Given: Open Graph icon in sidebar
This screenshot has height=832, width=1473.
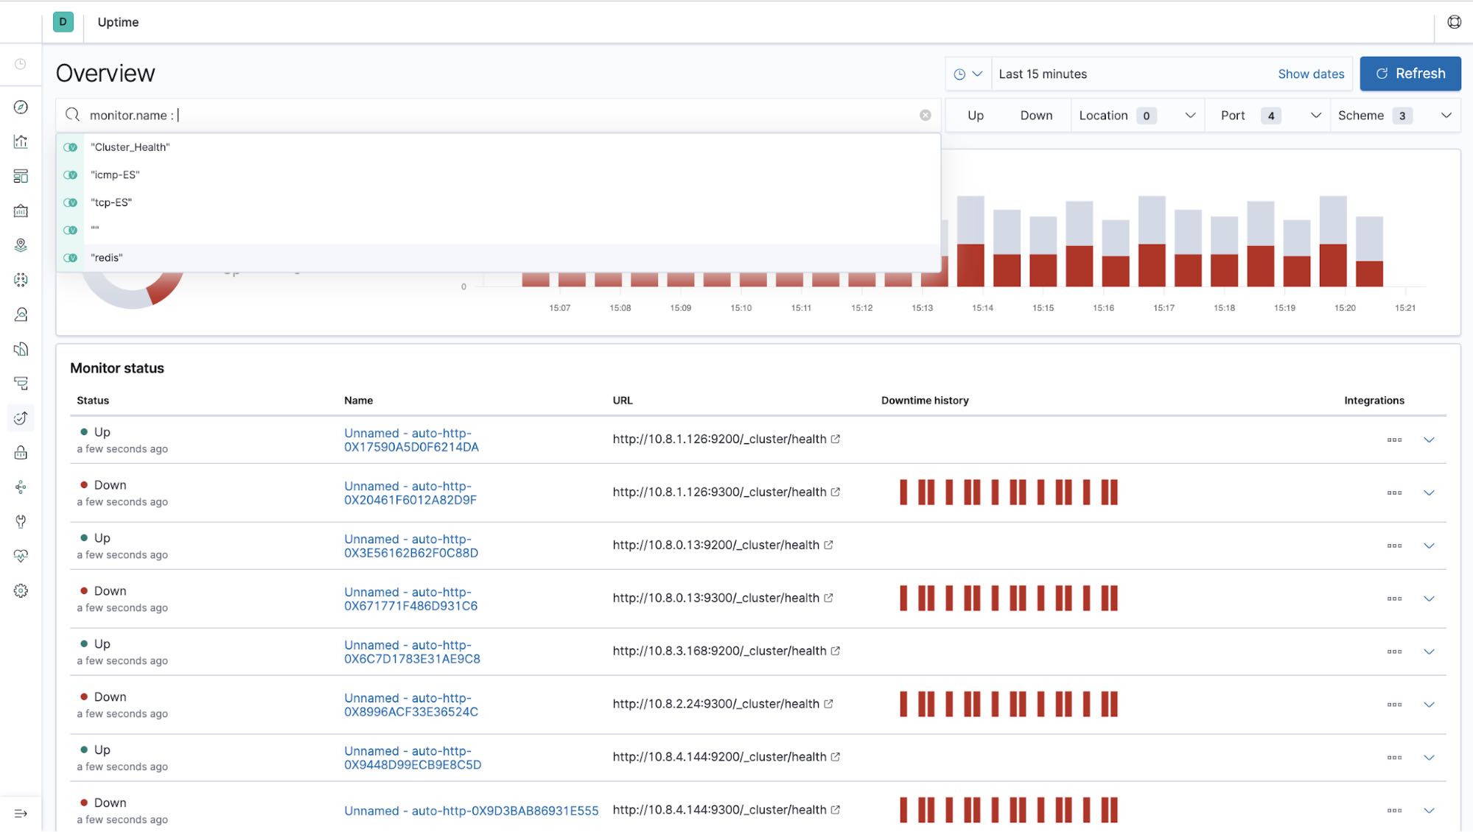Looking at the screenshot, I should tap(21, 487).
